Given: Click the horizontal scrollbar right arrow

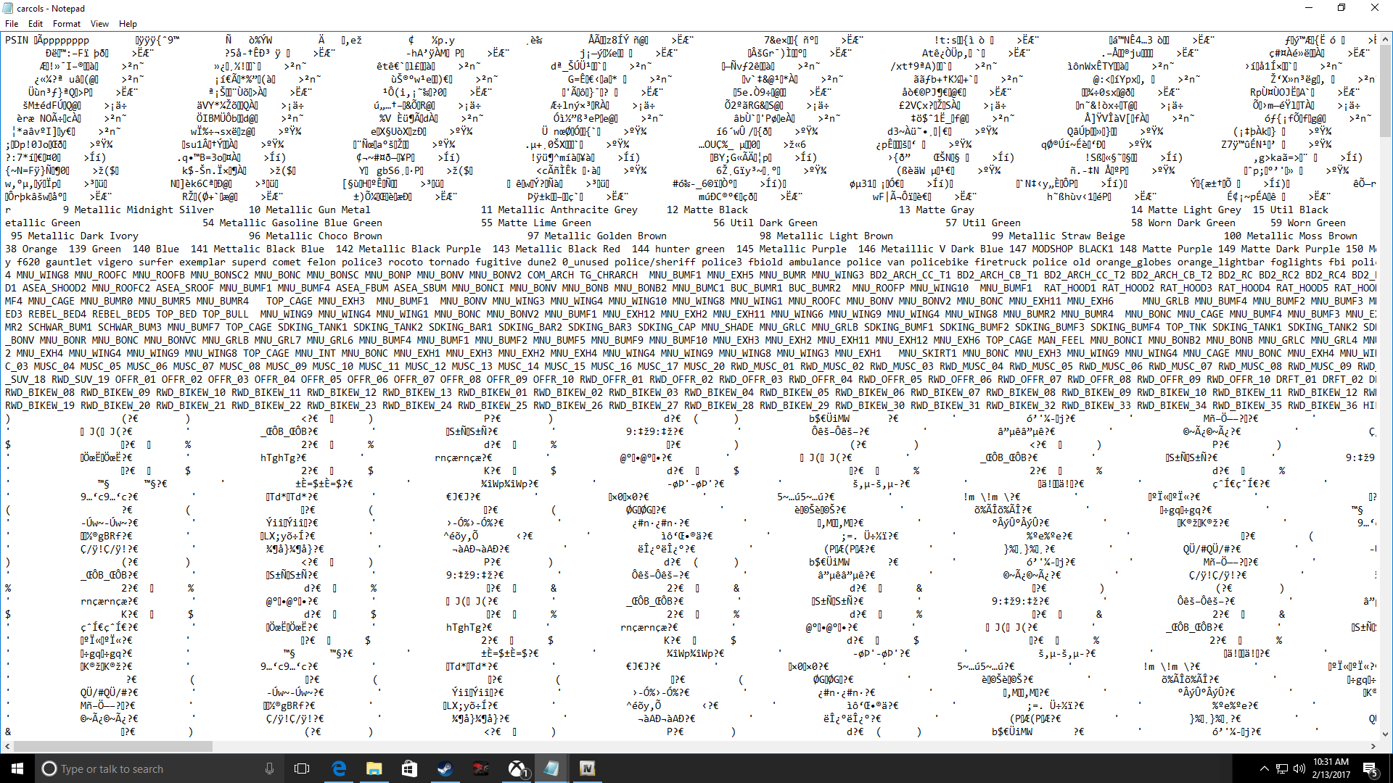Looking at the screenshot, I should click(1373, 746).
